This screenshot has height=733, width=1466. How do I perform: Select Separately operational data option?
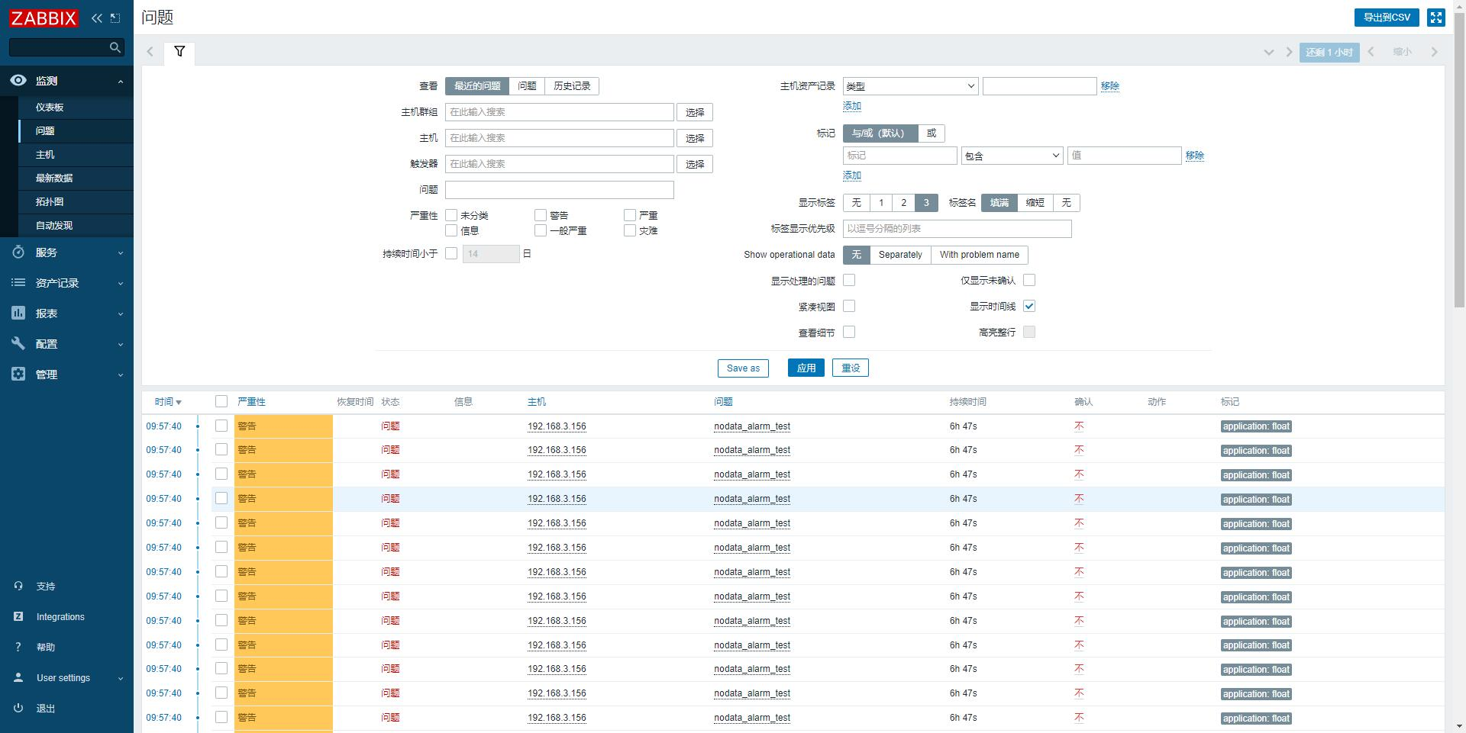tap(900, 255)
